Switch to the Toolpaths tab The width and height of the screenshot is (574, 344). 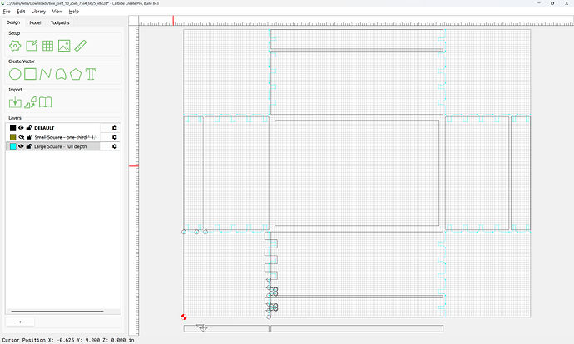click(60, 22)
